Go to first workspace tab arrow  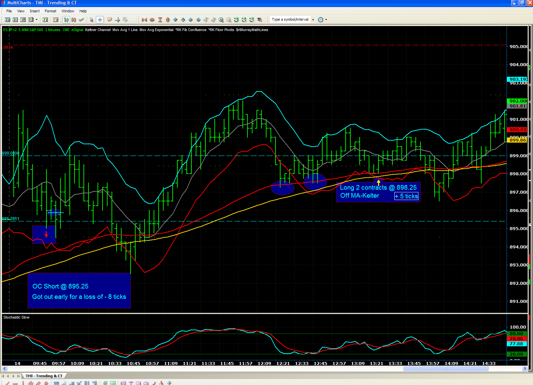tap(3, 376)
